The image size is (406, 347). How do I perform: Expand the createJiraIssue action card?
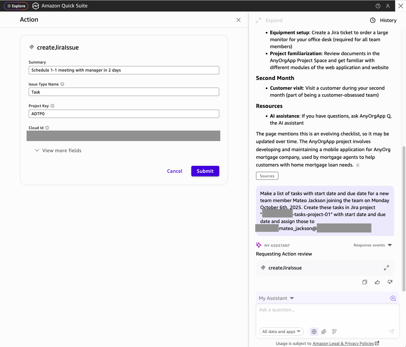point(386,268)
